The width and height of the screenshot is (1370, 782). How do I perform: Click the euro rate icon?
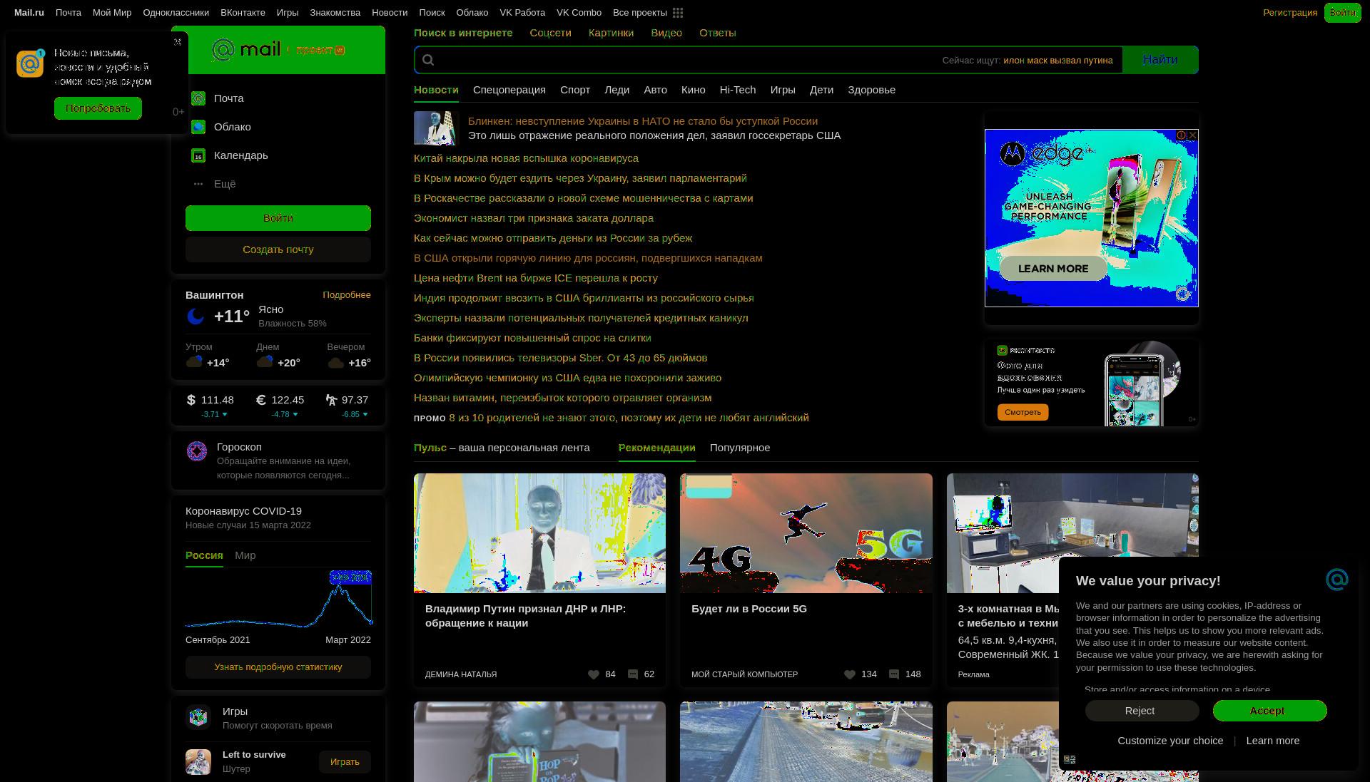click(x=260, y=400)
